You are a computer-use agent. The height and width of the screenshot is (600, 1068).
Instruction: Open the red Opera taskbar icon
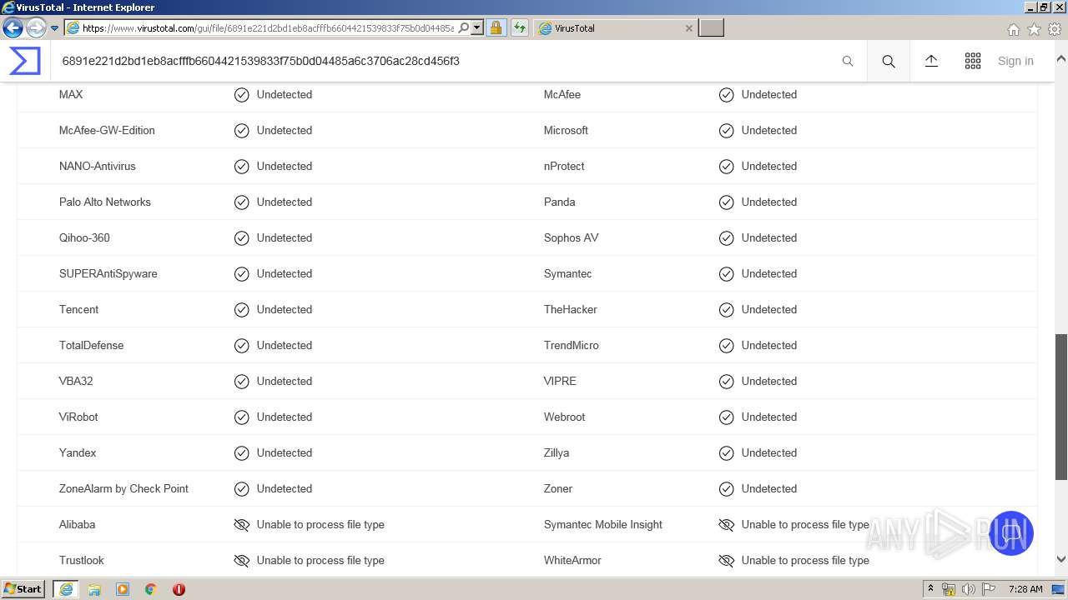[x=179, y=589]
